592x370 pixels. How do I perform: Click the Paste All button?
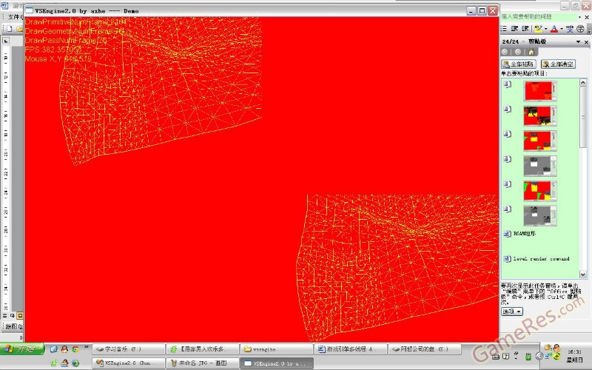coord(519,64)
